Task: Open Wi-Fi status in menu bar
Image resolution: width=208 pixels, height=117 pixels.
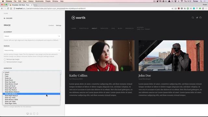Action: coord(182,1)
